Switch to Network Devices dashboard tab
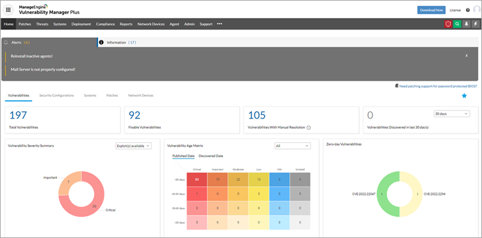Viewport: 482px width, 238px height. pyautogui.click(x=141, y=96)
